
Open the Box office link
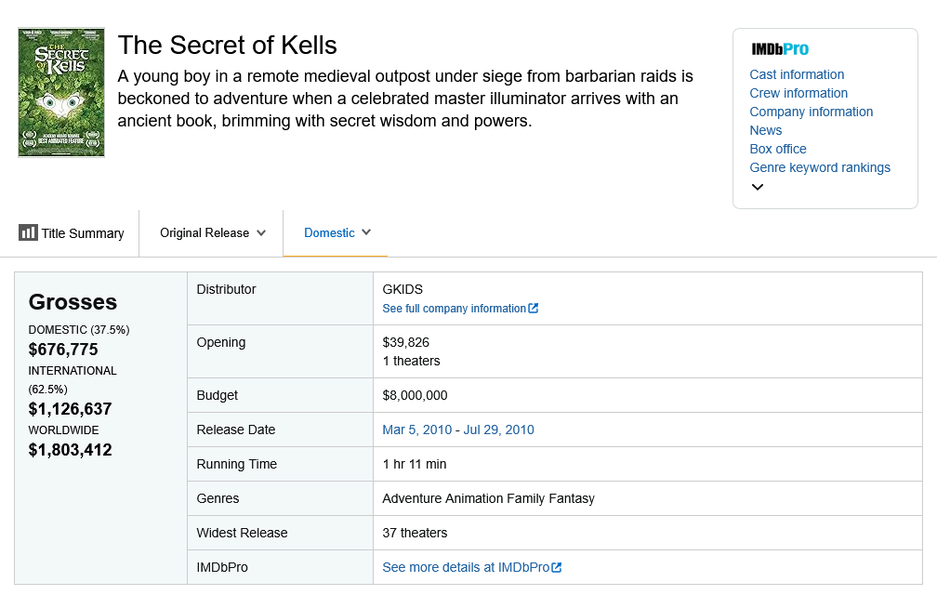click(x=778, y=149)
